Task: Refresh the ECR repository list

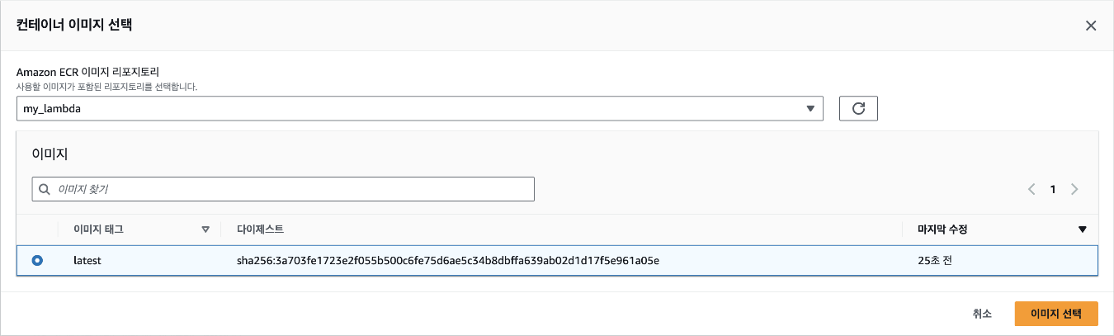Action: tap(858, 108)
